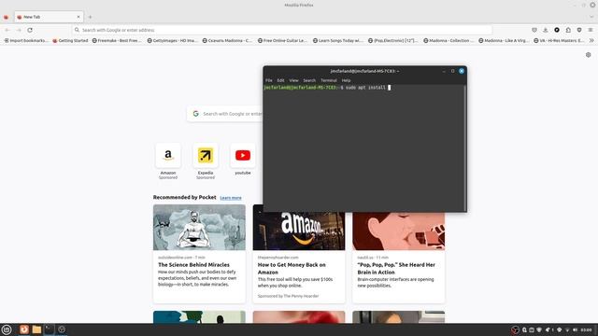Expand the list all tabs dropdown arrow
This screenshot has width=598, height=336.
tap(591, 17)
